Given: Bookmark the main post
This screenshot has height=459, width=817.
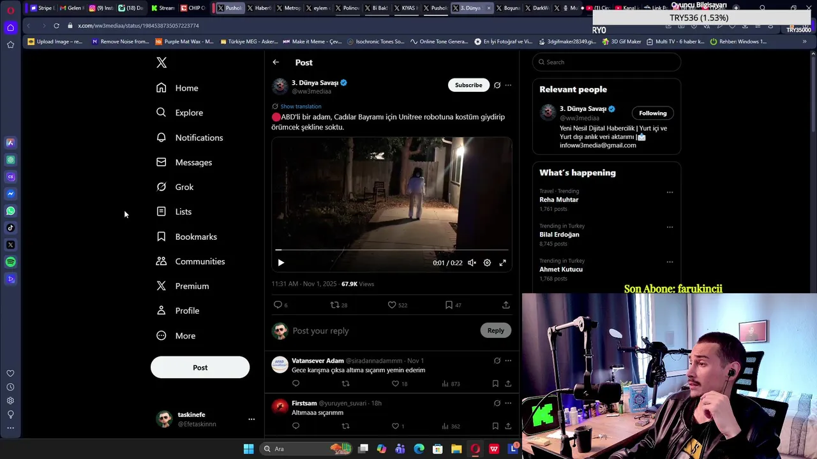Looking at the screenshot, I should click(x=449, y=305).
